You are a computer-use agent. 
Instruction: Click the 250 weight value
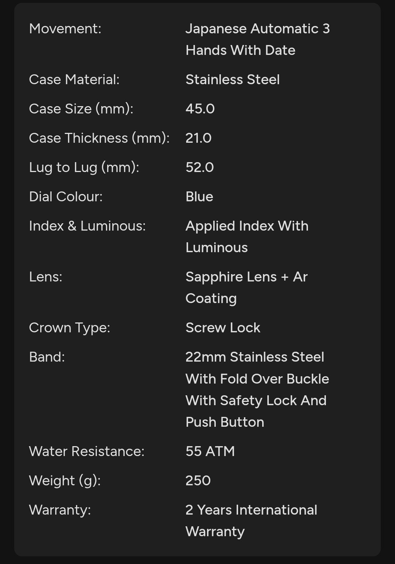tap(198, 481)
